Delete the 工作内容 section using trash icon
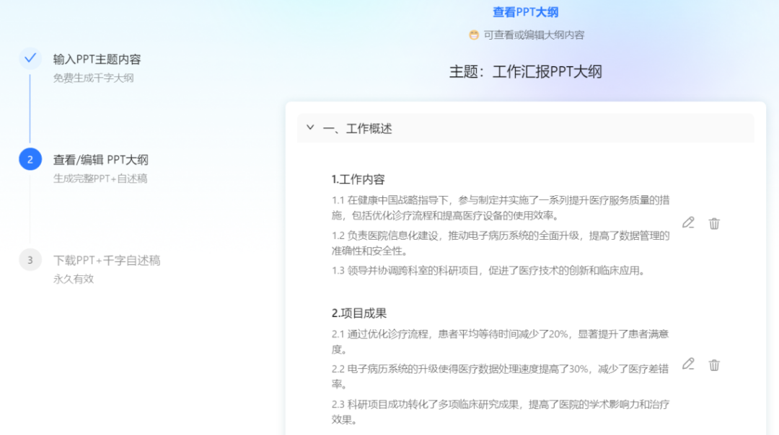 pyautogui.click(x=714, y=223)
